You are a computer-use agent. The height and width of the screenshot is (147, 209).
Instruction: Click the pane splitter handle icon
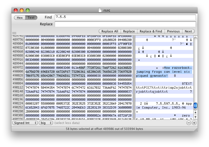(x=14, y=33)
